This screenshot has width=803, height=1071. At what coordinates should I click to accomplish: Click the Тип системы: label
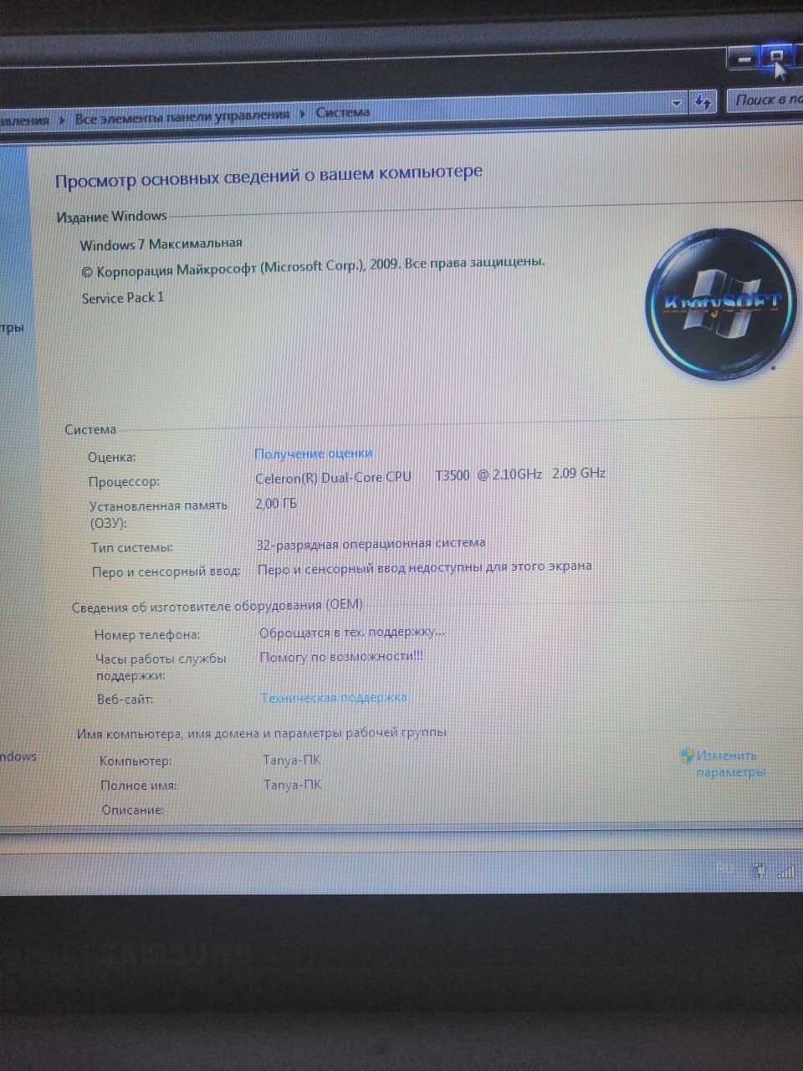coord(132,547)
